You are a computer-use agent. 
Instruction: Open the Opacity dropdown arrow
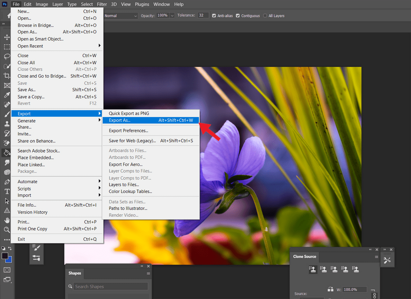coord(172,16)
